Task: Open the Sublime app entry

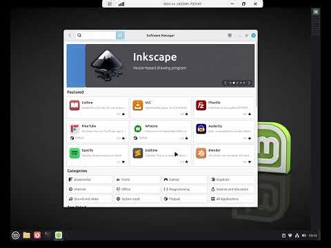Action: point(161,155)
